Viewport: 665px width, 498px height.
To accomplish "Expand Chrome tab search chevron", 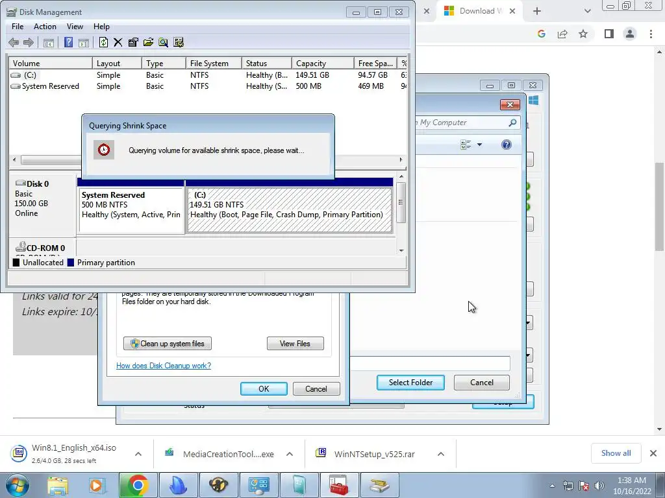I will click(x=587, y=11).
